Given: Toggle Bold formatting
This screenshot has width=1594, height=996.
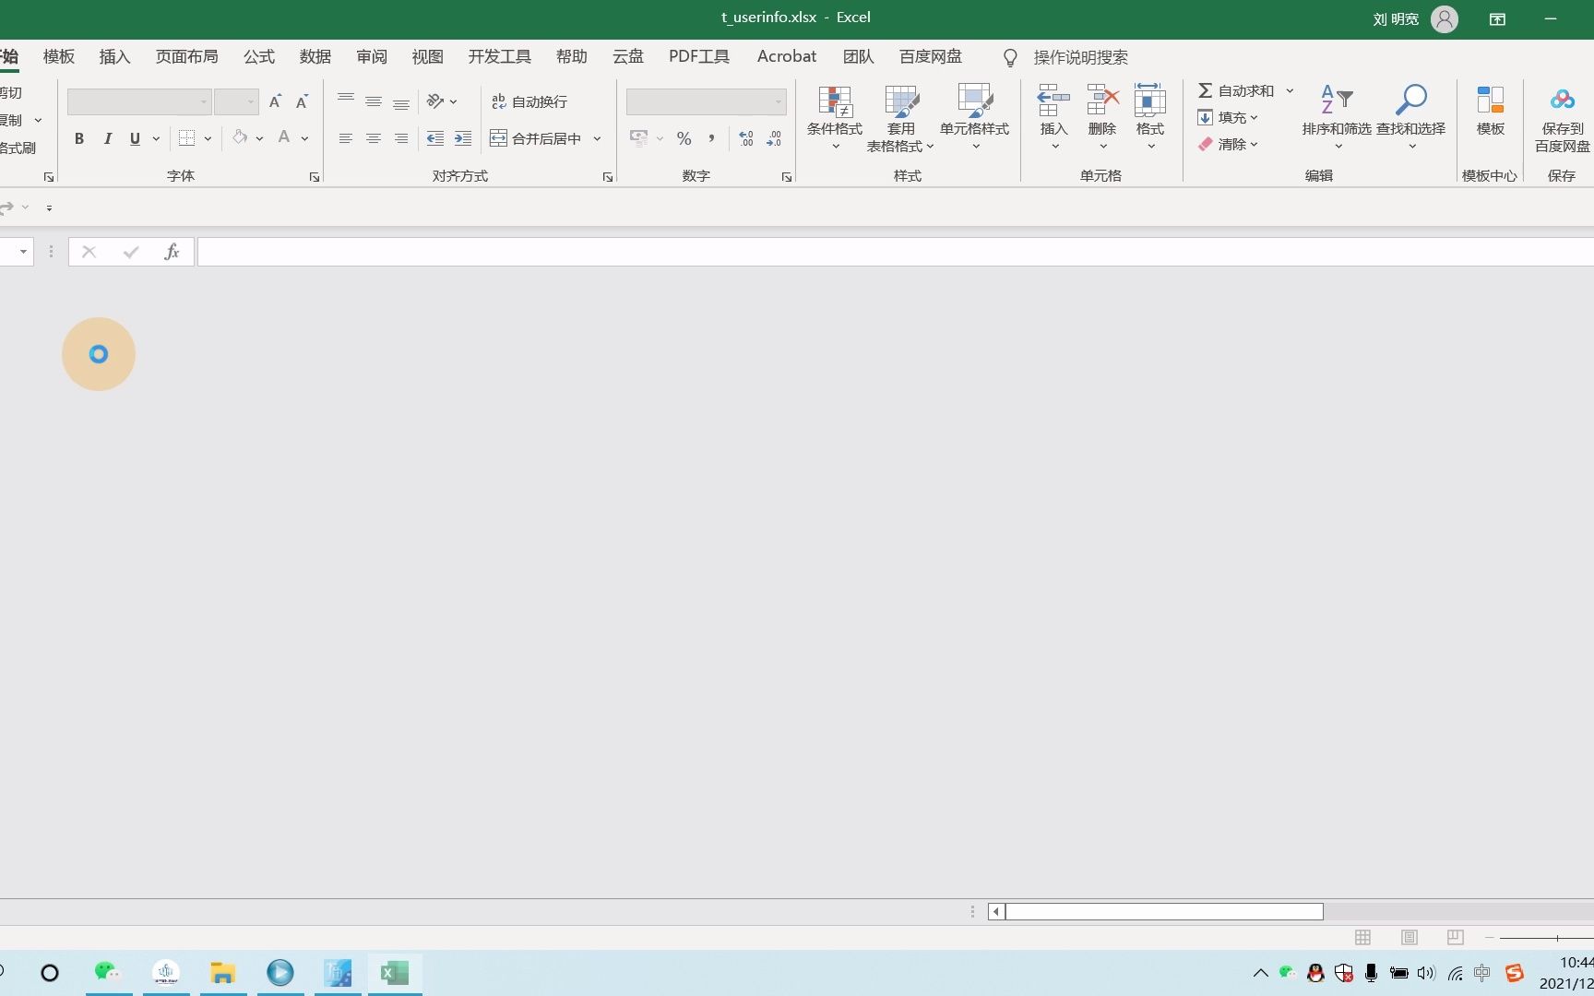Looking at the screenshot, I should click(79, 138).
